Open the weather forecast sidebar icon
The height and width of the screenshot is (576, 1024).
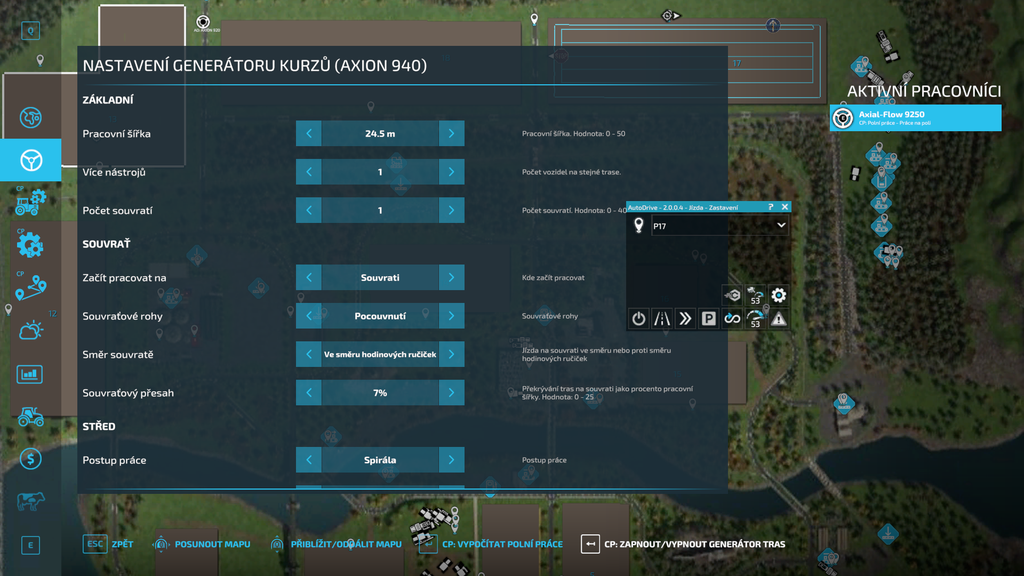pos(30,331)
